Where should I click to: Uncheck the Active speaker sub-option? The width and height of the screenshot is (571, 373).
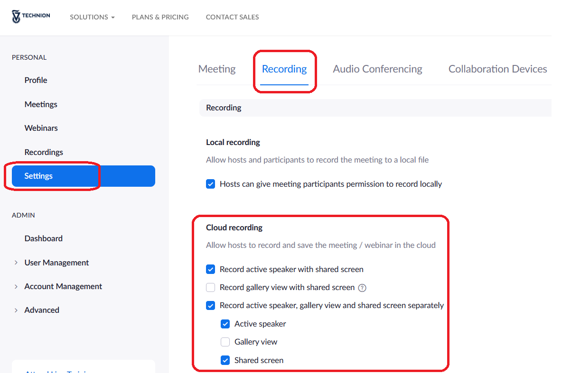click(225, 324)
